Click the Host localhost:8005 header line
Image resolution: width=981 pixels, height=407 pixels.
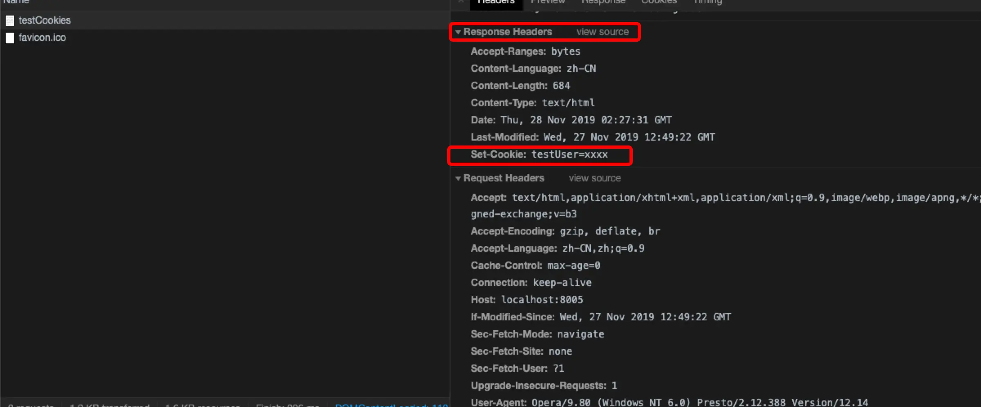[527, 300]
